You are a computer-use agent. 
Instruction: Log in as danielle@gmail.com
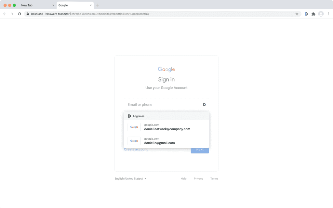click(166, 141)
